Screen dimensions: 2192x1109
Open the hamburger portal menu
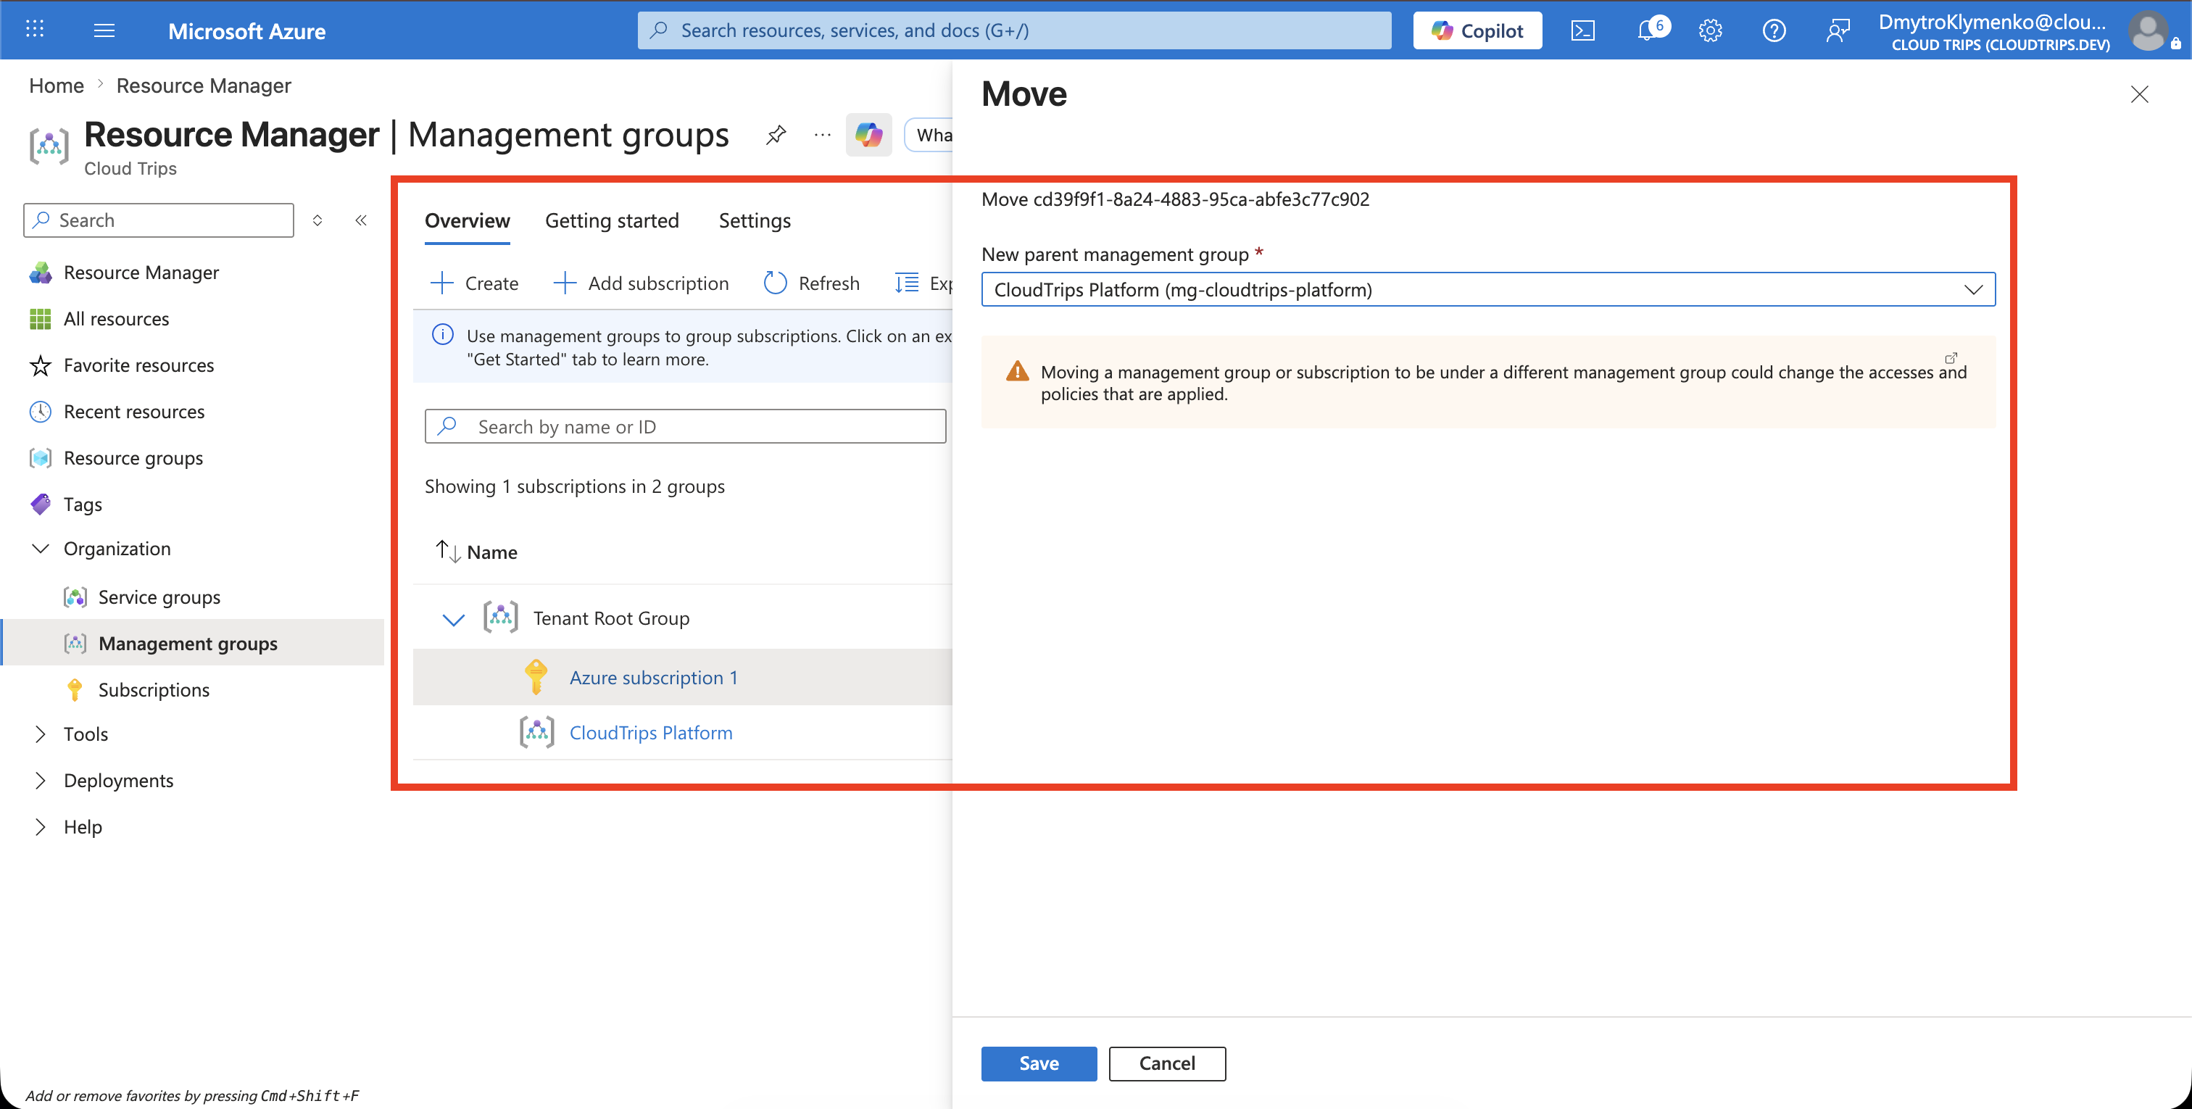104,30
